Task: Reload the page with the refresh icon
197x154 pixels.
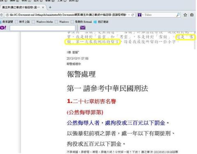Action: (x=133, y=15)
